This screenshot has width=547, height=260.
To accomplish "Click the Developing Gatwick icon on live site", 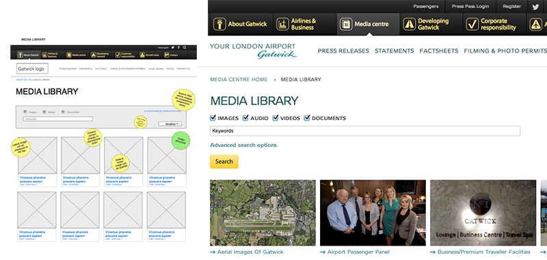I will (409, 25).
